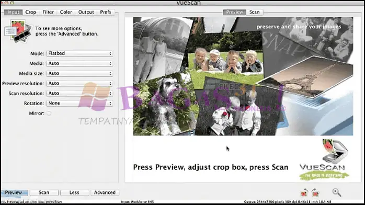Click the photo and film strip icon
The width and height of the screenshot is (365, 205).
point(18,31)
